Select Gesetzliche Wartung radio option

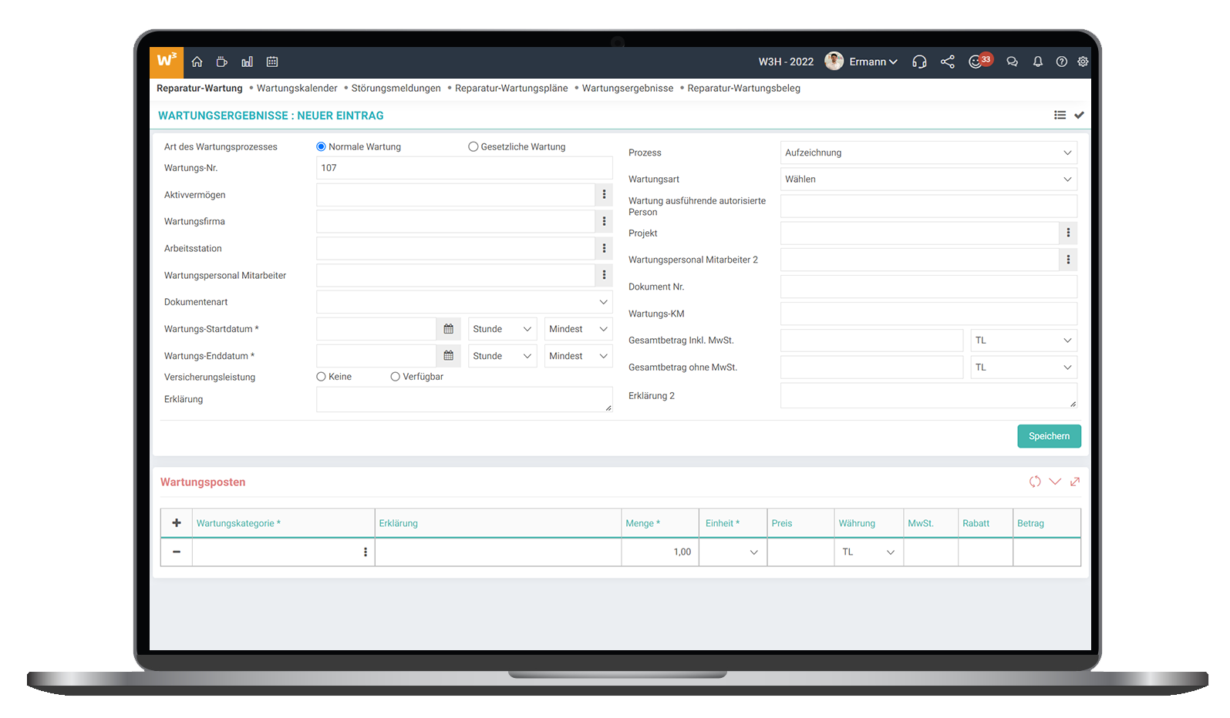tap(473, 146)
